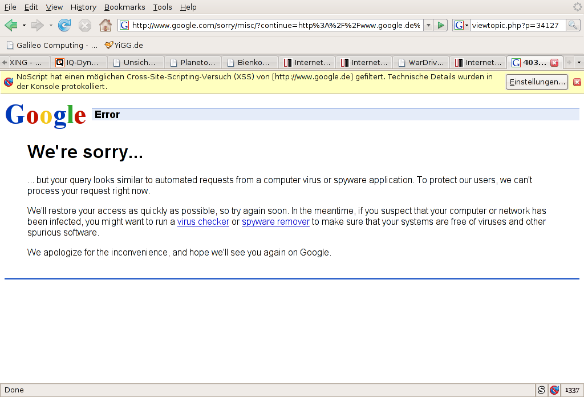The height and width of the screenshot is (397, 584).
Task: Open the list-all-tabs dropdown
Action: [x=579, y=63]
